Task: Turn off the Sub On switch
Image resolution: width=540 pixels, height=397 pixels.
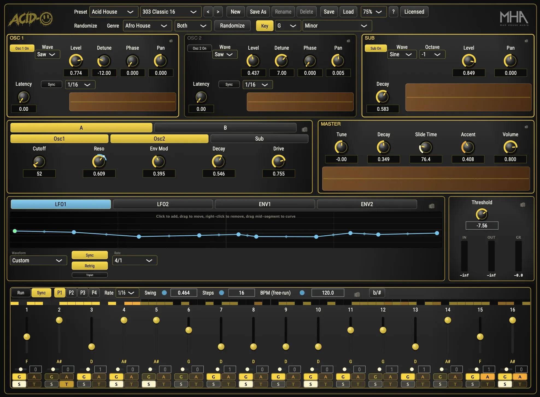Action: 376,48
